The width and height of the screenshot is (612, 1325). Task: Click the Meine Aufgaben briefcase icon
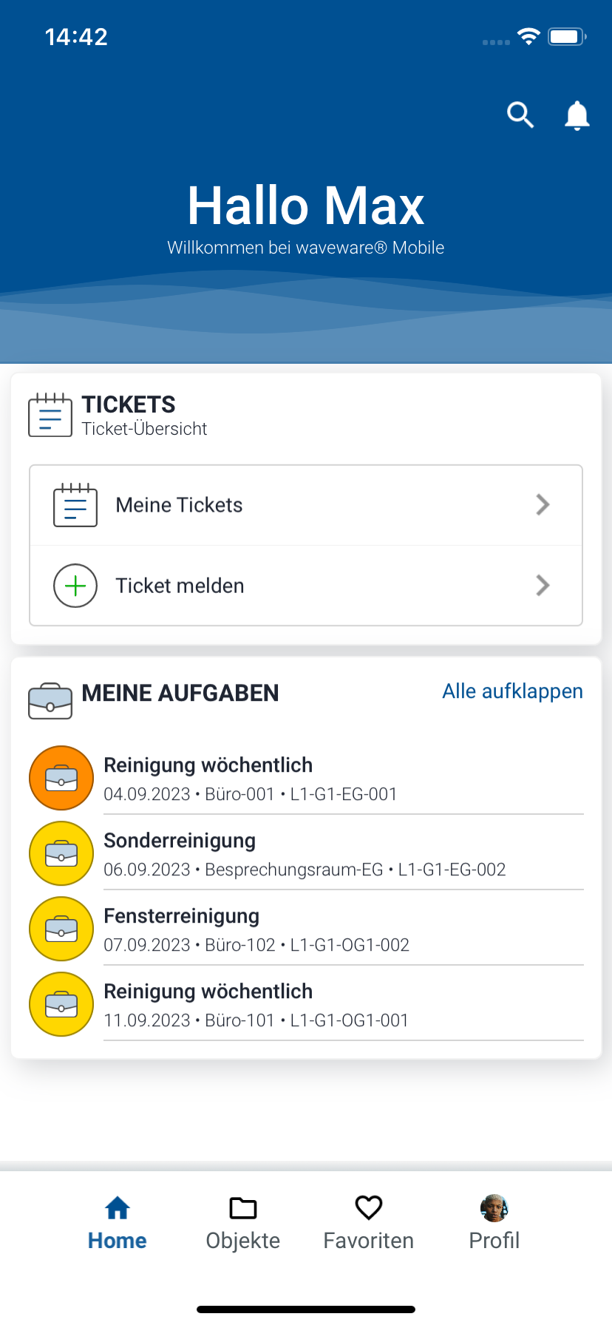coord(50,700)
